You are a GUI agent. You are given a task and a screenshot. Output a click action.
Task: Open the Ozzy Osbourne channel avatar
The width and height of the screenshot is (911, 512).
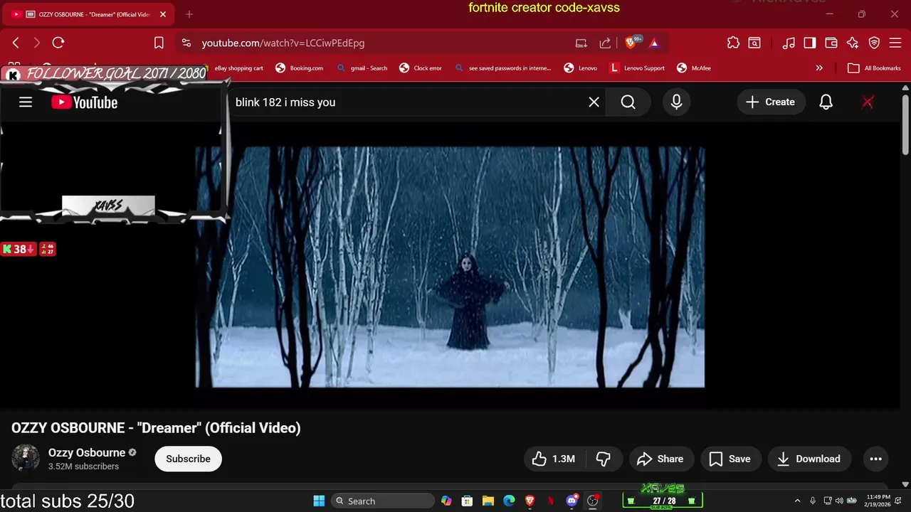pos(26,459)
